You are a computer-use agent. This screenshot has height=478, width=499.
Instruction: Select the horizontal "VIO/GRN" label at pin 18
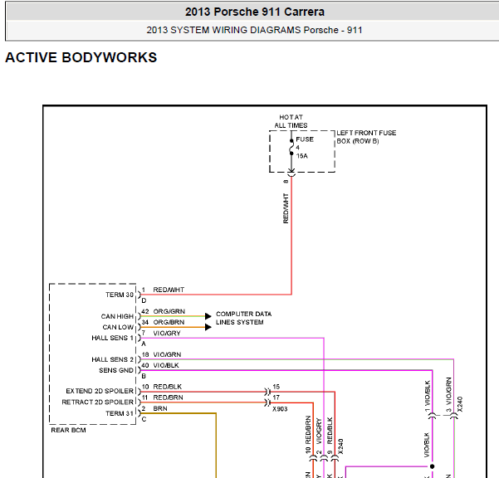tap(167, 354)
